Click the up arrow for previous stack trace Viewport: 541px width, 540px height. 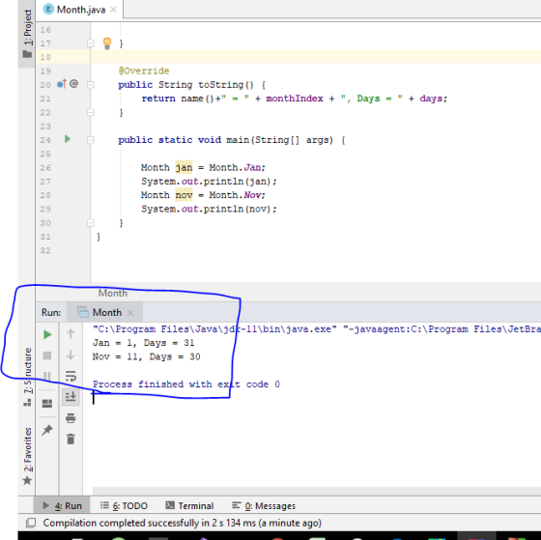[x=71, y=333]
